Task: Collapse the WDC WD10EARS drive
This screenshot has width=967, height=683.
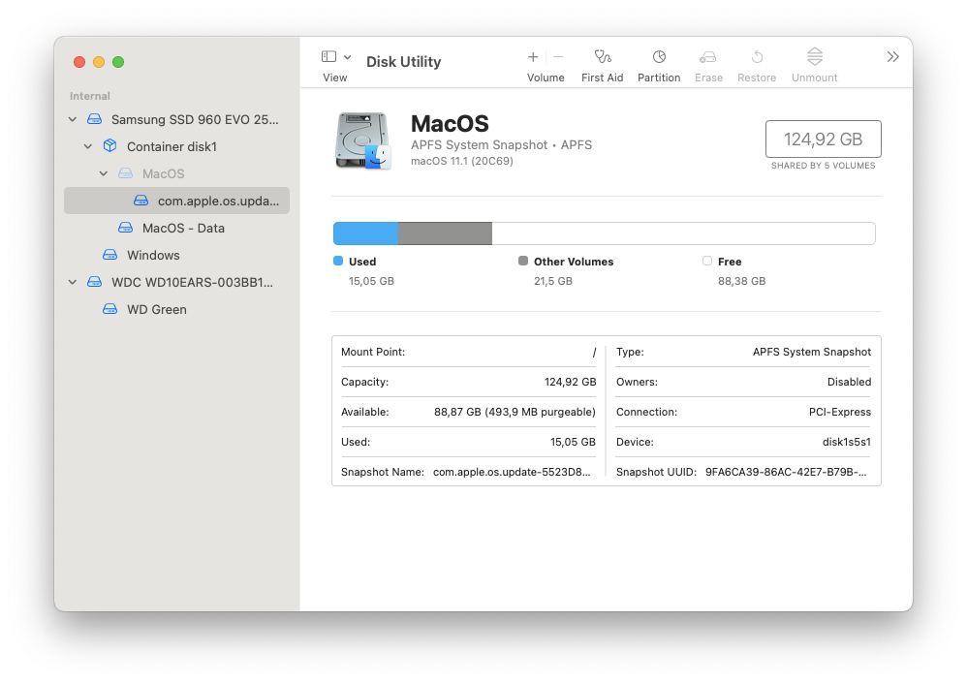Action: coord(73,283)
